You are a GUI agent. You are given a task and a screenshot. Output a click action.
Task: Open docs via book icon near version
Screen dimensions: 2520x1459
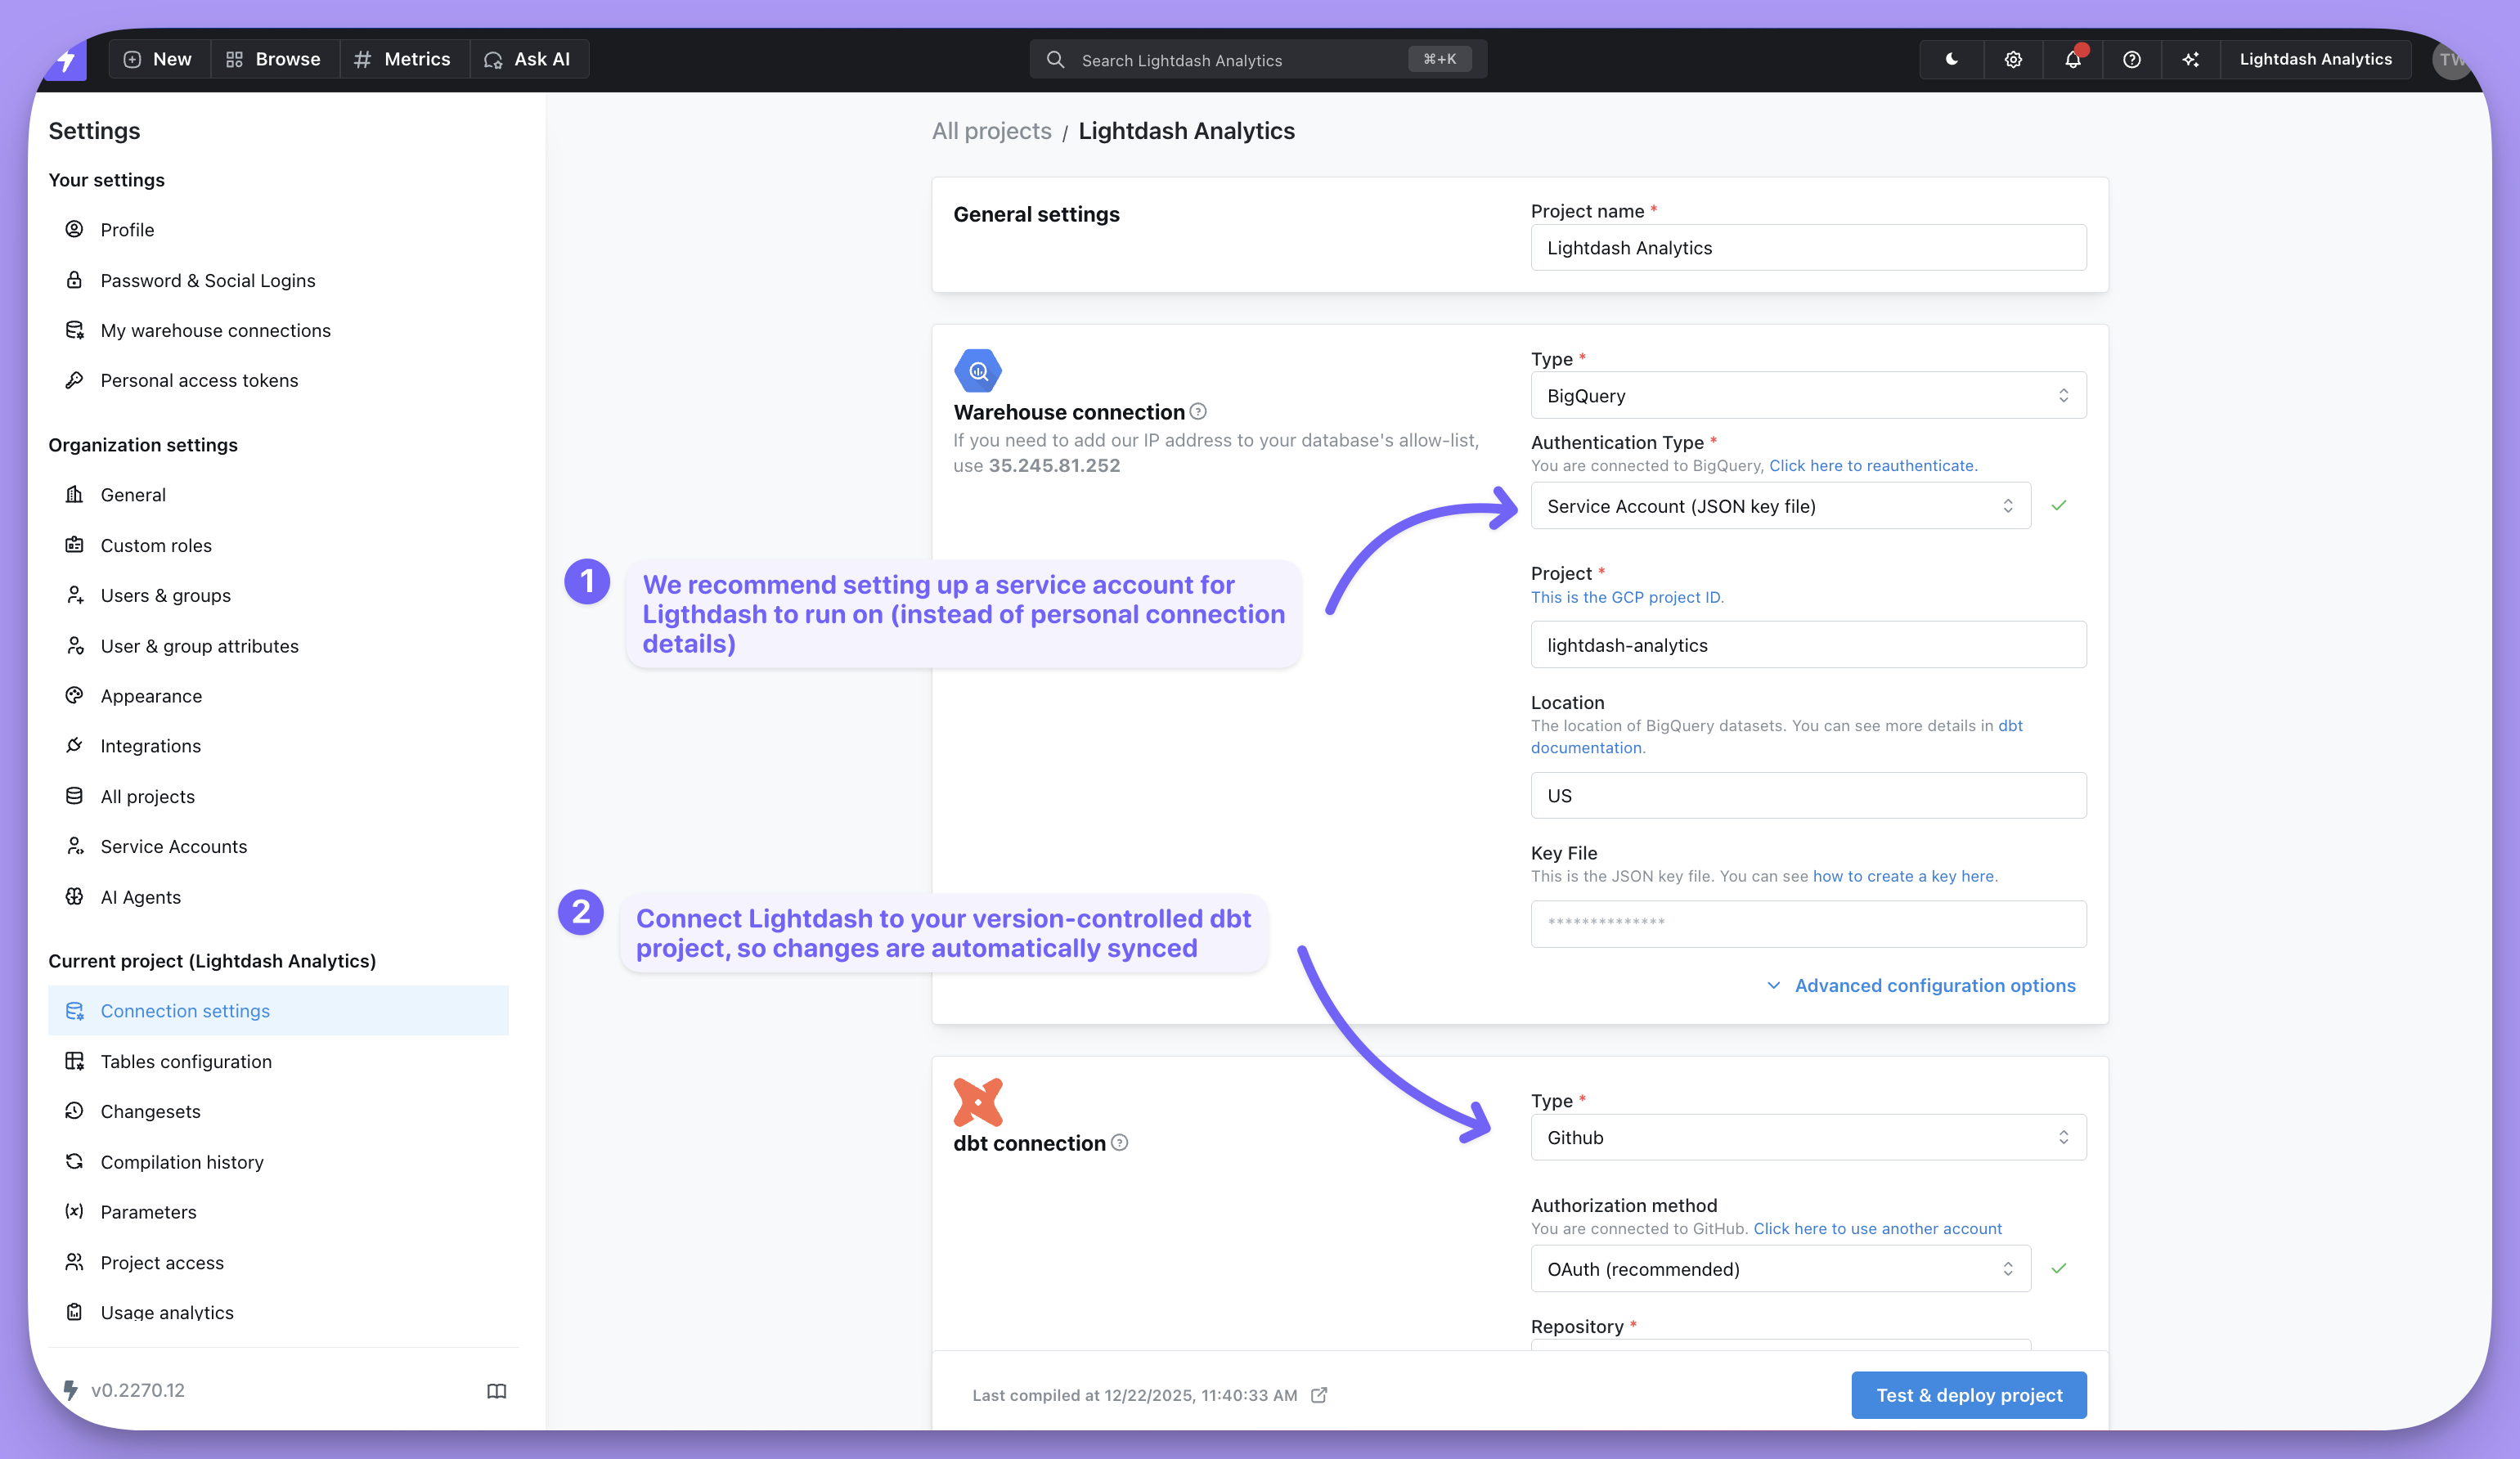click(496, 1391)
